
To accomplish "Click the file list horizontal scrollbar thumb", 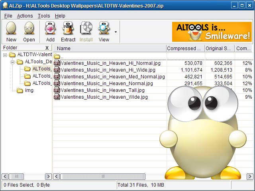I will [103, 176].
